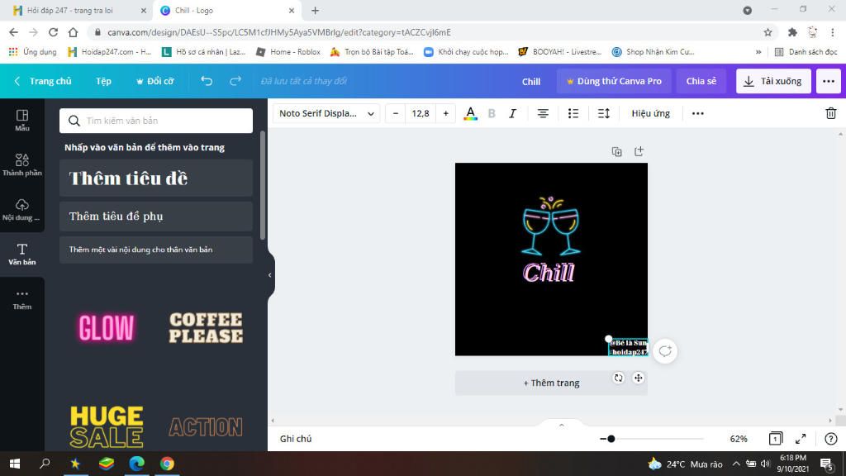Image resolution: width=846 pixels, height=476 pixels.
Task: Toggle italic formatting
Action: click(512, 113)
